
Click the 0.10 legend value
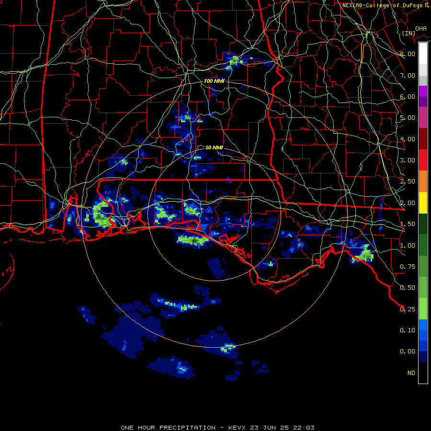point(408,330)
